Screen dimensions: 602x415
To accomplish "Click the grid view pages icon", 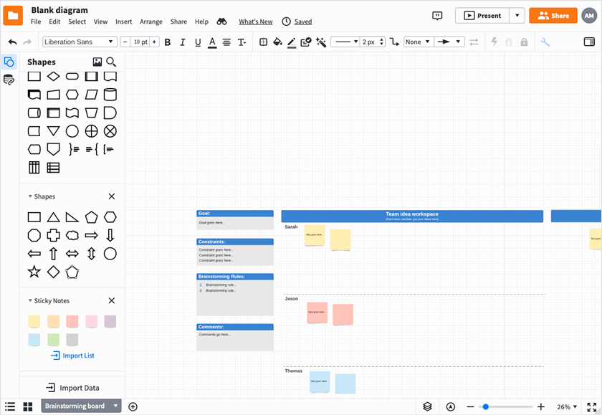I will point(28,406).
